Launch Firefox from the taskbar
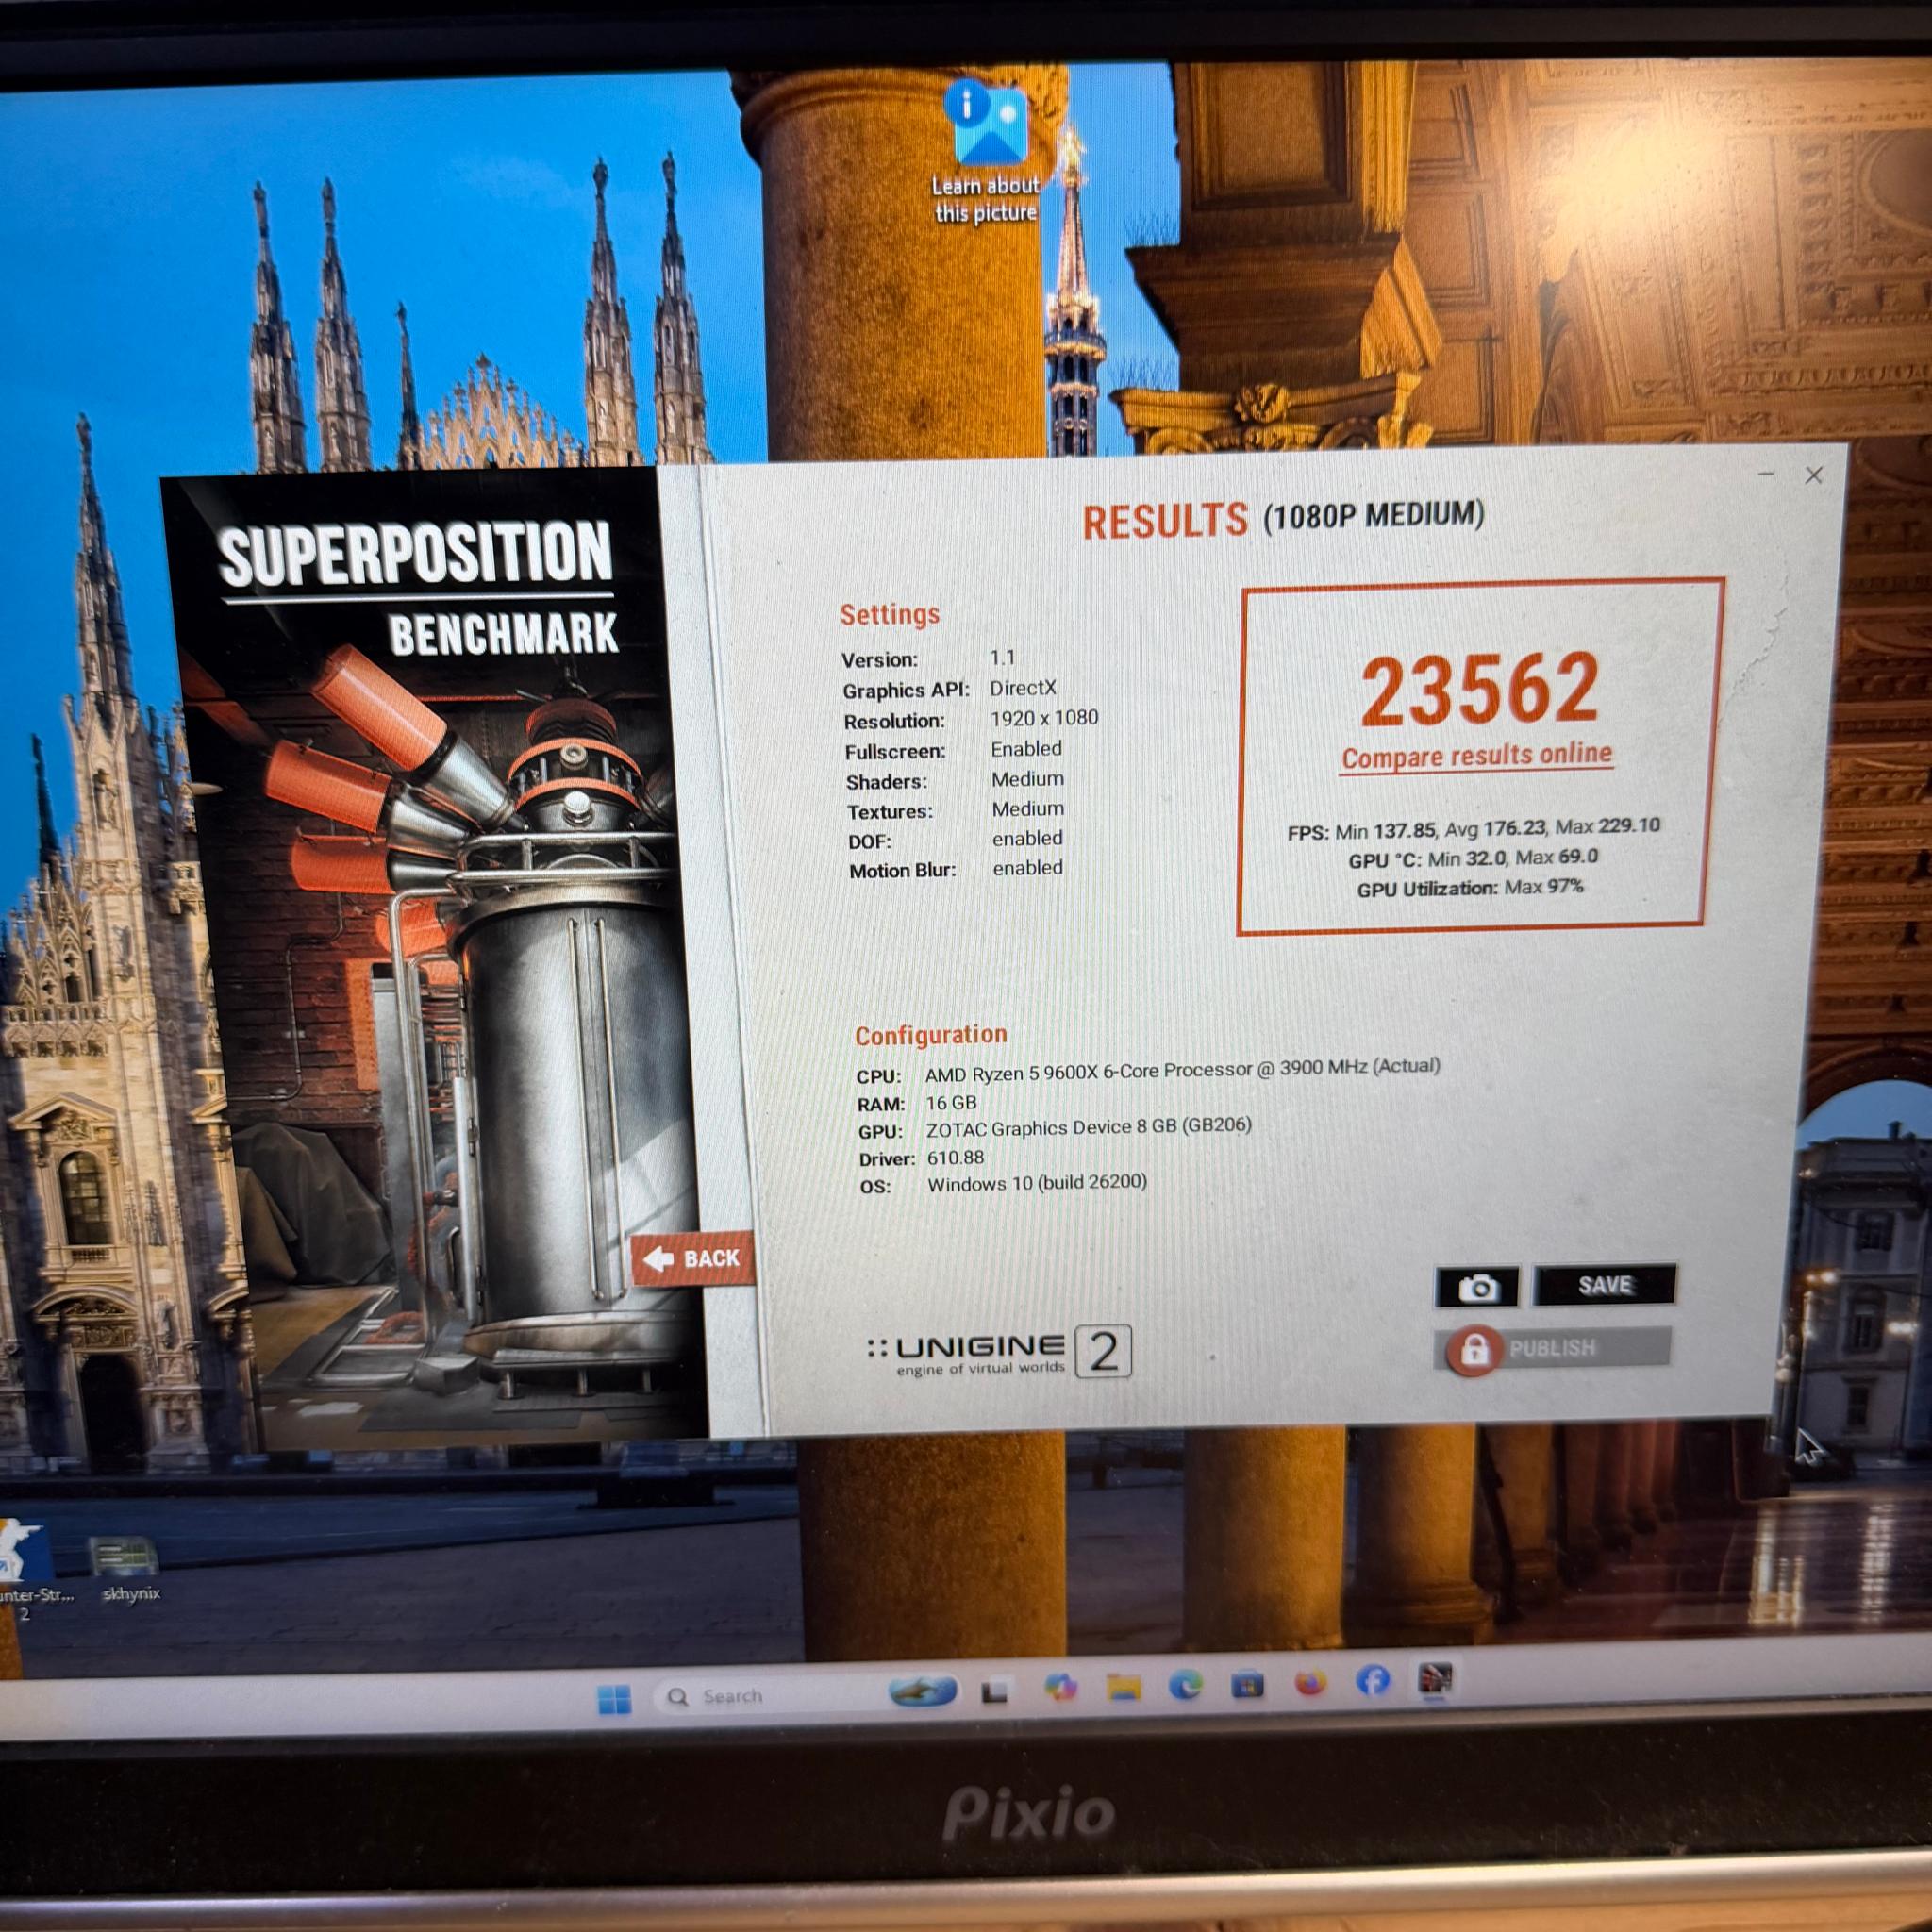This screenshot has width=1932, height=1932. click(1310, 1683)
